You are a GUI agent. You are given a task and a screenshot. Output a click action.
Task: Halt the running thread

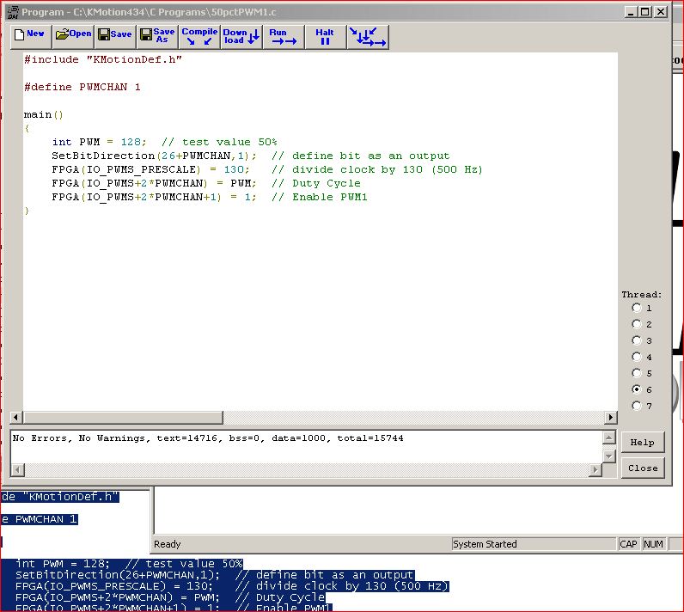point(325,36)
